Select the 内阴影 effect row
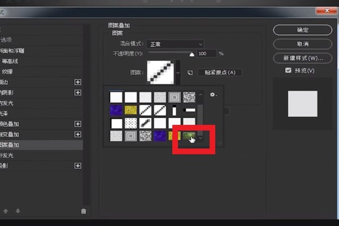This screenshot has height=226, width=339. (x=41, y=93)
